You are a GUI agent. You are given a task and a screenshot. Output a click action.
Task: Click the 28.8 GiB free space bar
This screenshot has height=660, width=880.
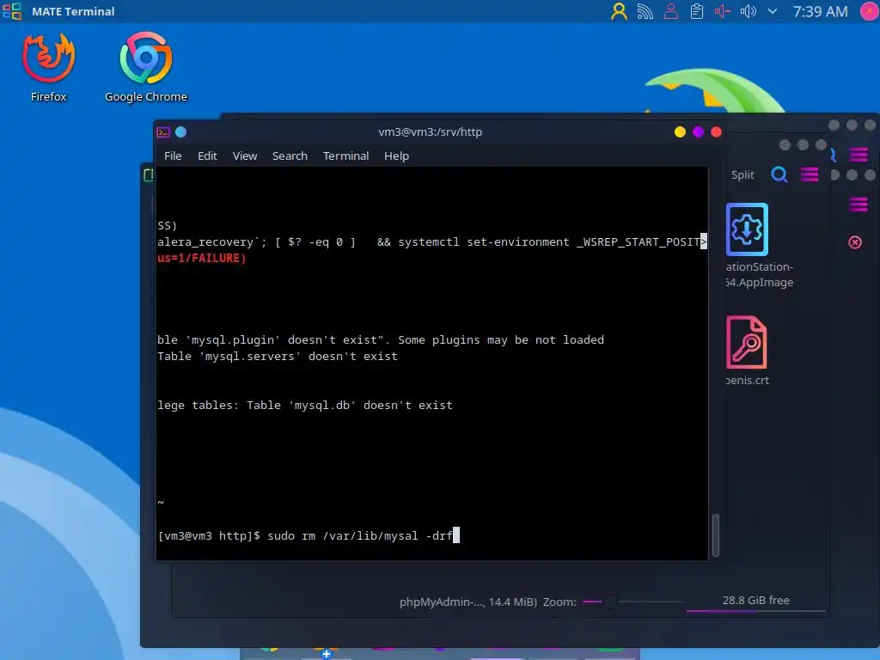(756, 604)
